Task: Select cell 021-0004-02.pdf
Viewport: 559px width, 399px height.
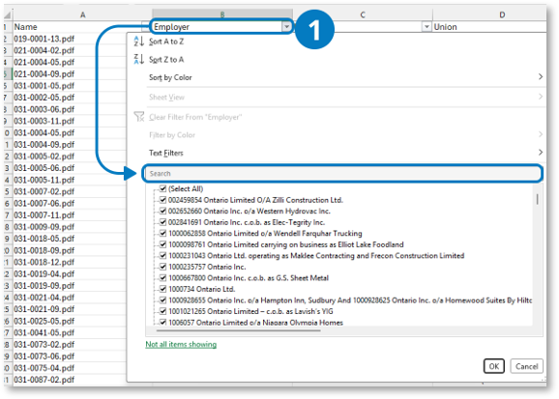Action: (70, 50)
